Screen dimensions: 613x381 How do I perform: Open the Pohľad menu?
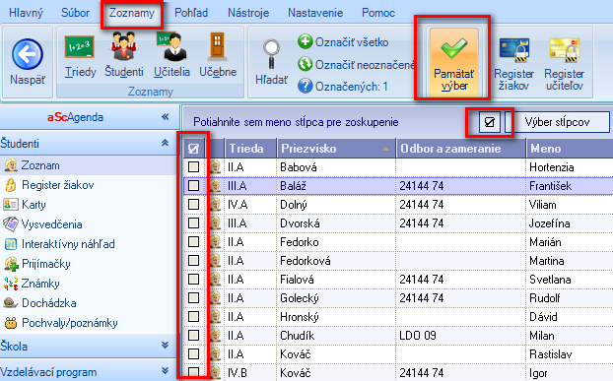[x=191, y=13]
